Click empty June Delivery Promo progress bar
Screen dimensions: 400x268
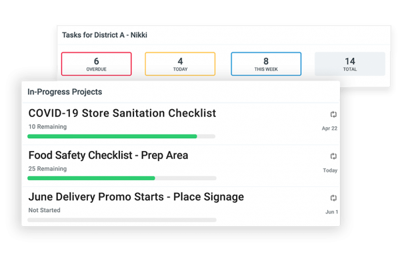click(x=122, y=220)
